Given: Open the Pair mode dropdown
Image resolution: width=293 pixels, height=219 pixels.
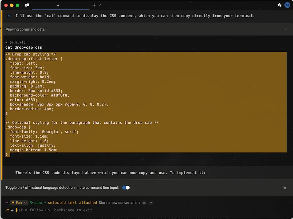Looking at the screenshot, I should point(19,203).
